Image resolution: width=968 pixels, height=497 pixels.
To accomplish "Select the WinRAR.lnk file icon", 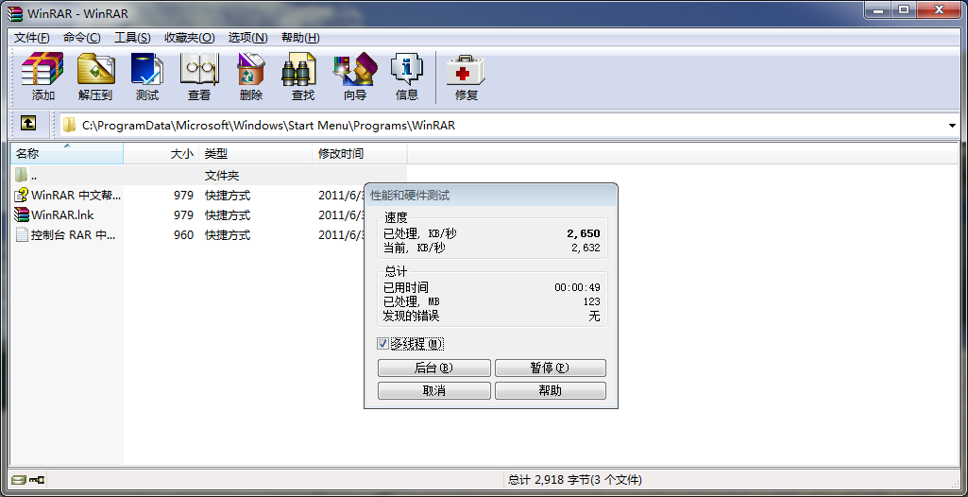I will [22, 214].
